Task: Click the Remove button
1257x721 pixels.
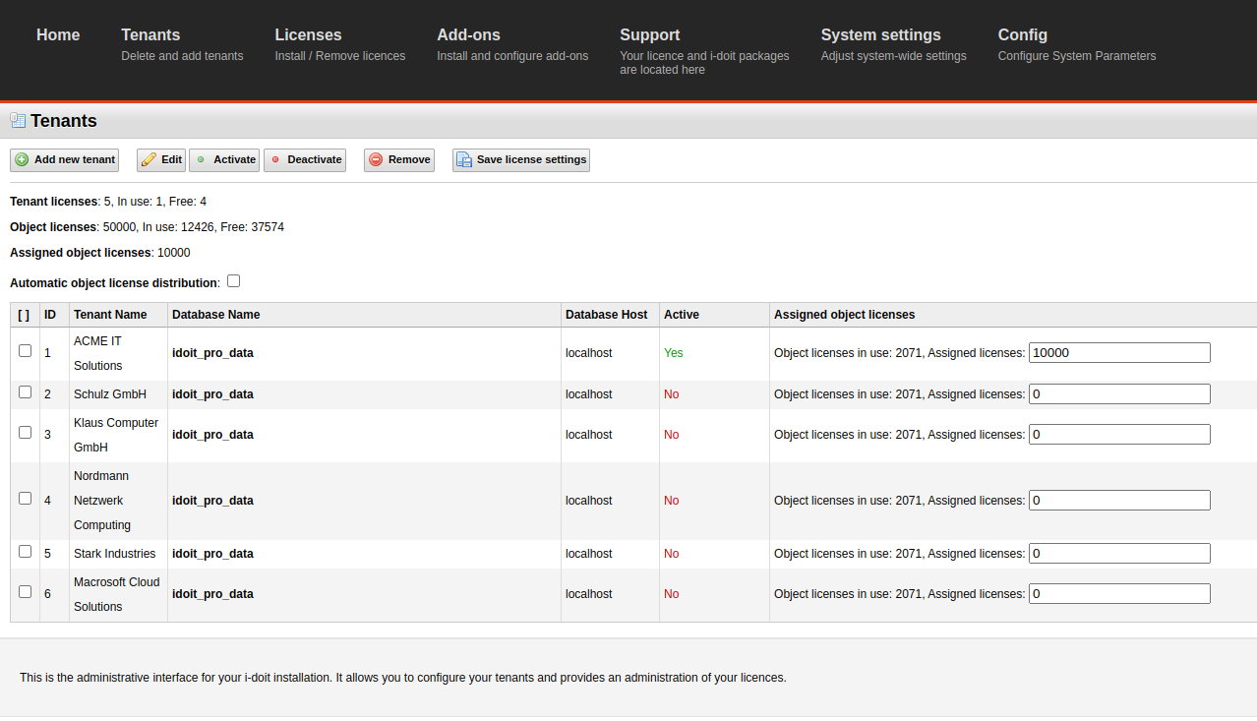Action: click(399, 159)
